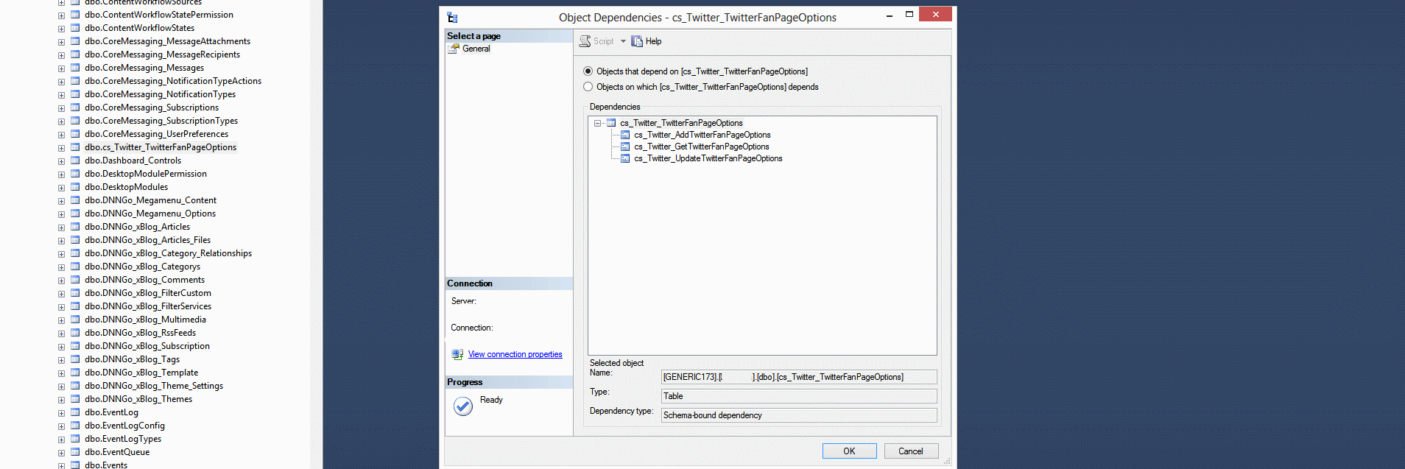
Task: Click the Type field showing Table
Action: click(799, 396)
